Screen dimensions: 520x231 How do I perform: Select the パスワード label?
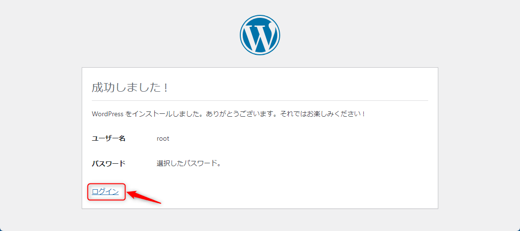coord(108,163)
